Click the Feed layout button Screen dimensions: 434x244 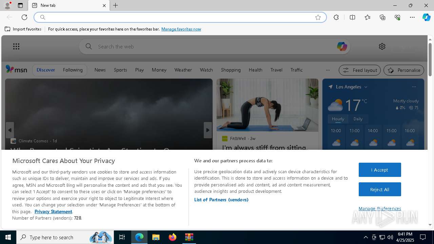[x=360, y=70]
